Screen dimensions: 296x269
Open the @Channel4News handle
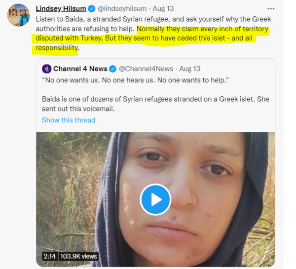146,69
